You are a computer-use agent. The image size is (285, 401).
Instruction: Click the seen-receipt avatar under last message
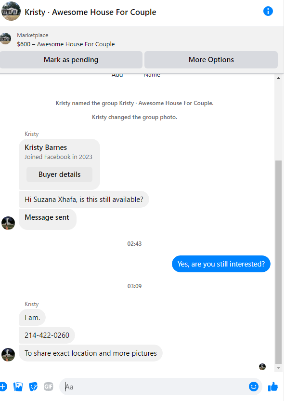coord(262,367)
